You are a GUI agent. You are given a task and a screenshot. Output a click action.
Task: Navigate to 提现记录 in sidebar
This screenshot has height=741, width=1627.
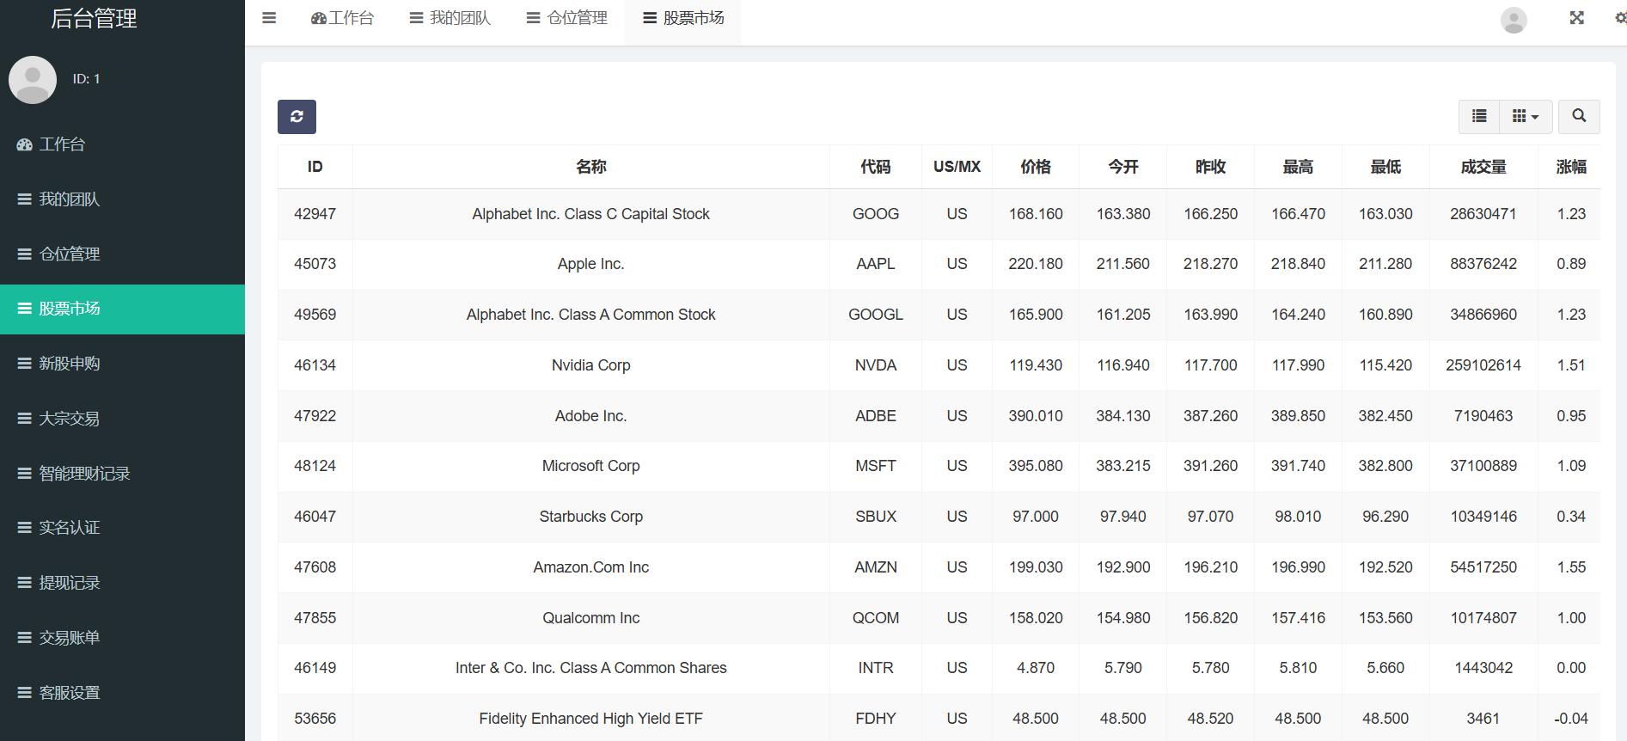(69, 583)
